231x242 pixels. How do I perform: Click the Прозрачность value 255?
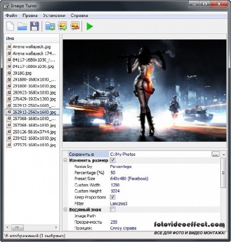(114, 222)
